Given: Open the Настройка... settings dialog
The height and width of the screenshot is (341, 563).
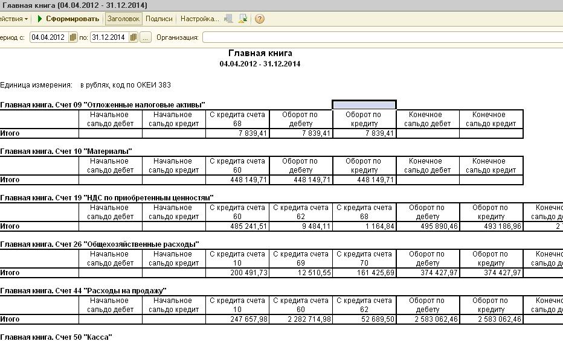Looking at the screenshot, I should click(199, 19).
